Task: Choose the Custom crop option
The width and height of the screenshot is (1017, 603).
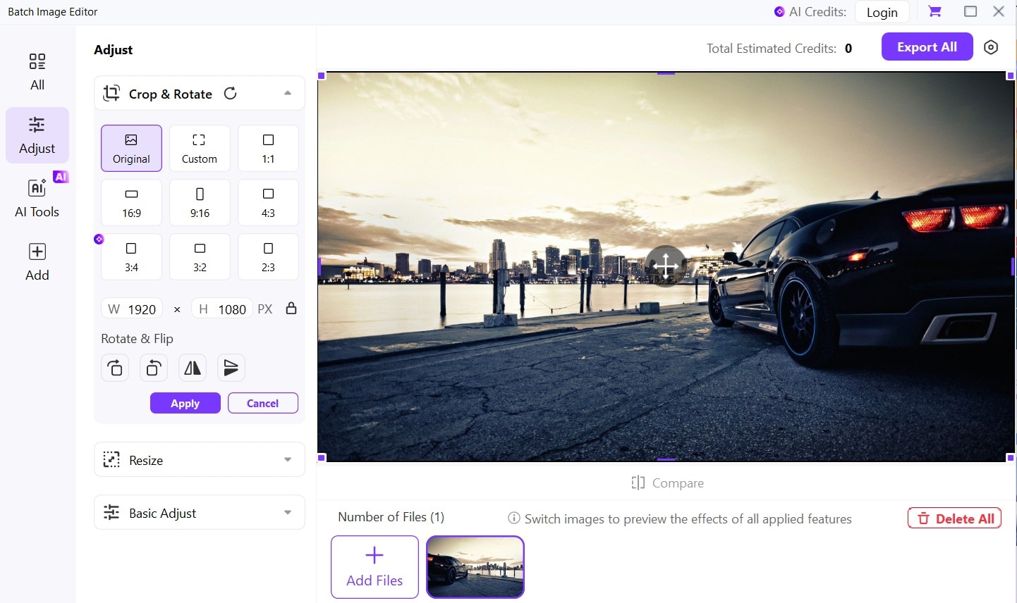Action: [200, 148]
